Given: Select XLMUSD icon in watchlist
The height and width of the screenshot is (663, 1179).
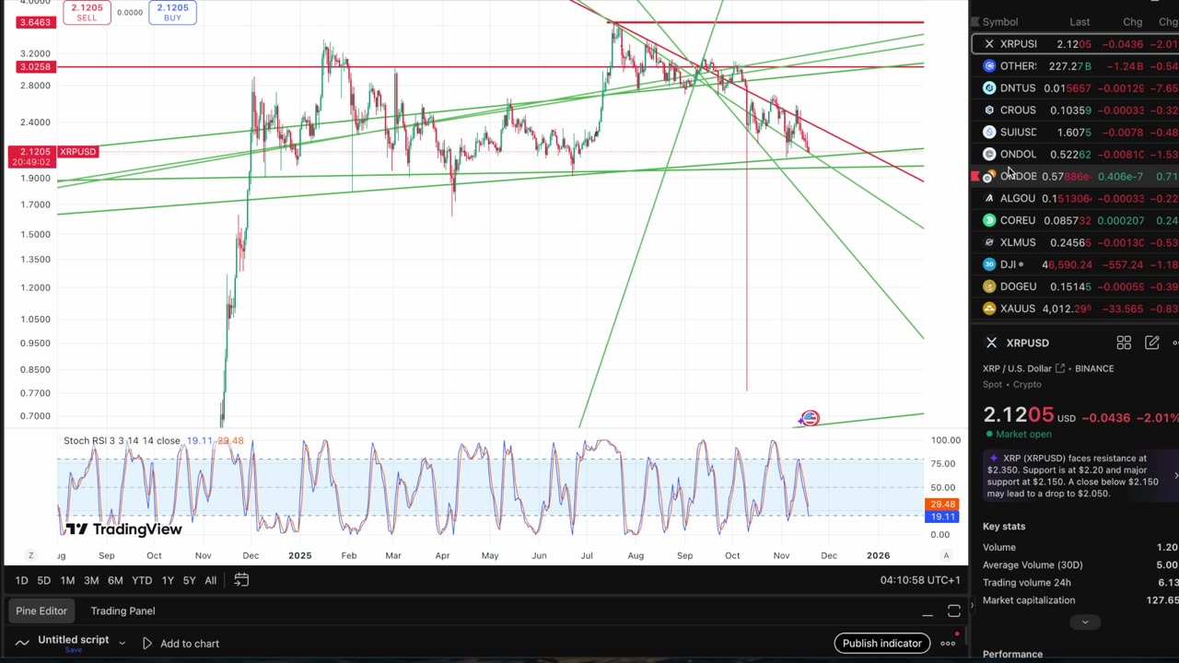Looking at the screenshot, I should pyautogui.click(x=989, y=243).
